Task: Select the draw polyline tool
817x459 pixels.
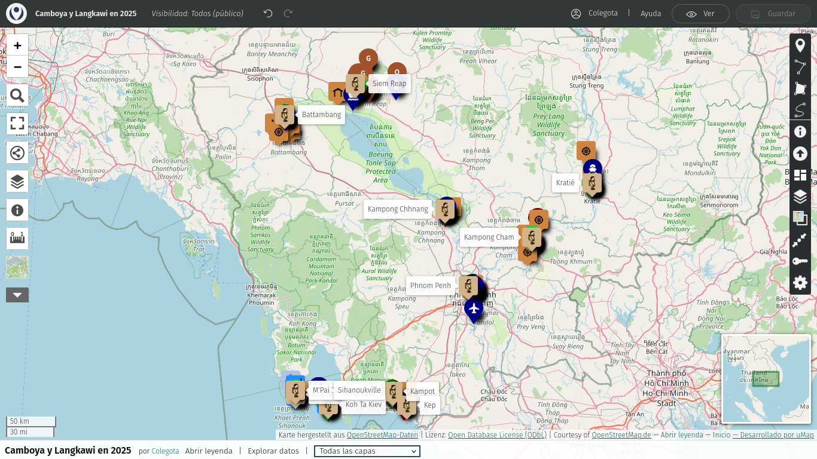Action: [800, 67]
